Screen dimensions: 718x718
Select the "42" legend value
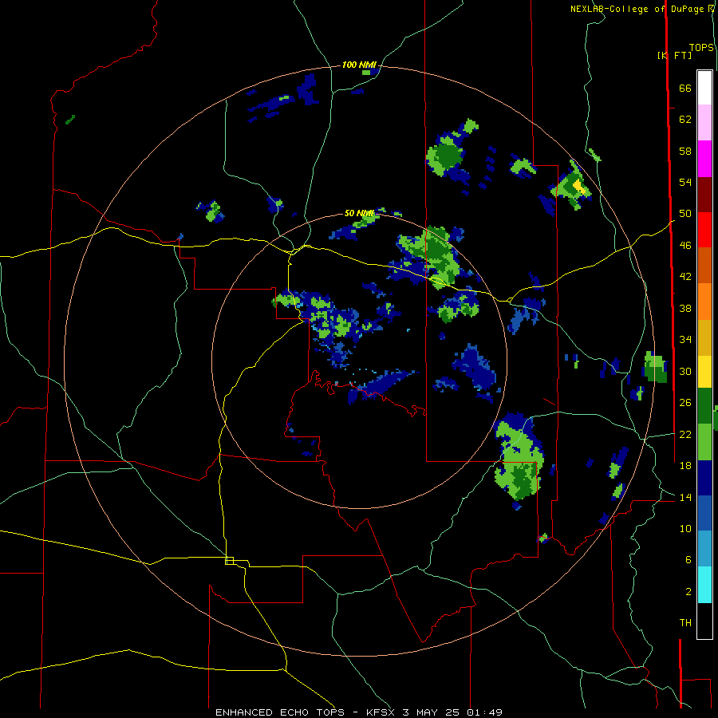point(685,277)
